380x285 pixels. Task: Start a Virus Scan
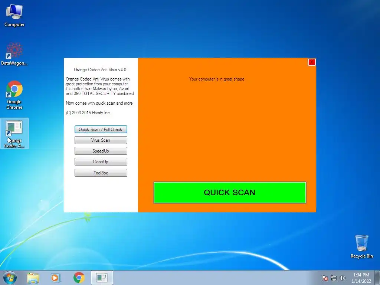pos(101,140)
